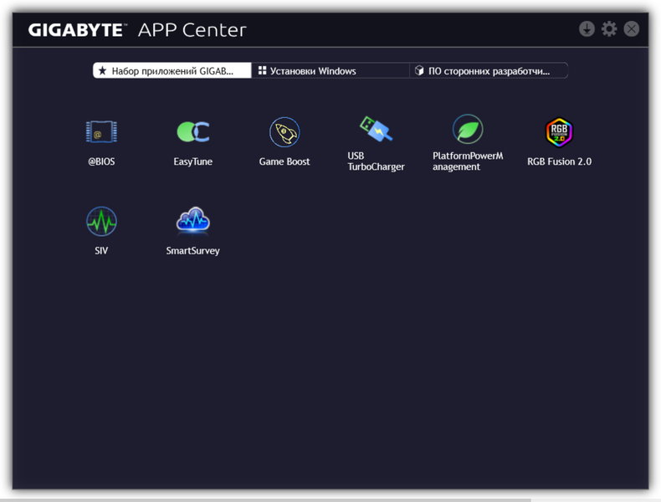Launch the SmartSurvey cloud icon
The height and width of the screenshot is (502, 661).
point(193,221)
